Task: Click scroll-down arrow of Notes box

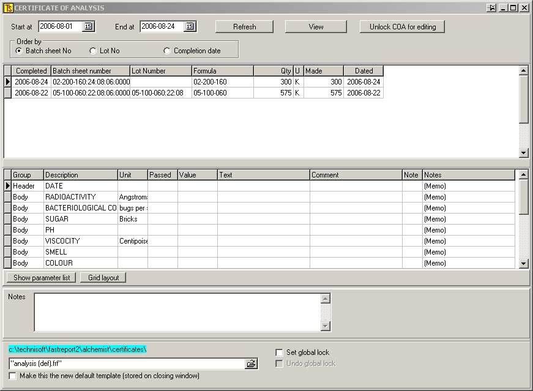Action: pos(326,326)
